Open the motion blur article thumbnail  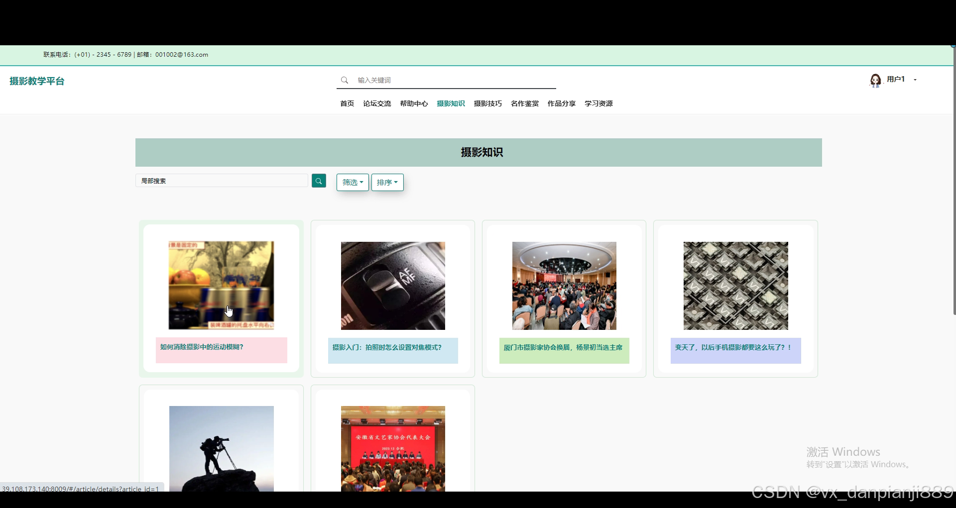(x=221, y=286)
